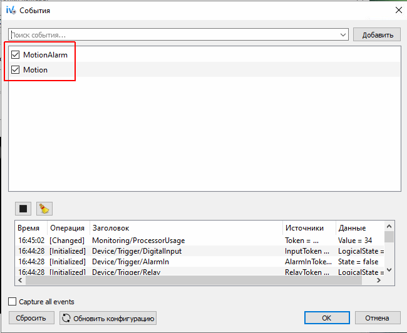Click the 16:45:02 time cell
Image resolution: width=407 pixels, height=333 pixels.
[x=31, y=241]
